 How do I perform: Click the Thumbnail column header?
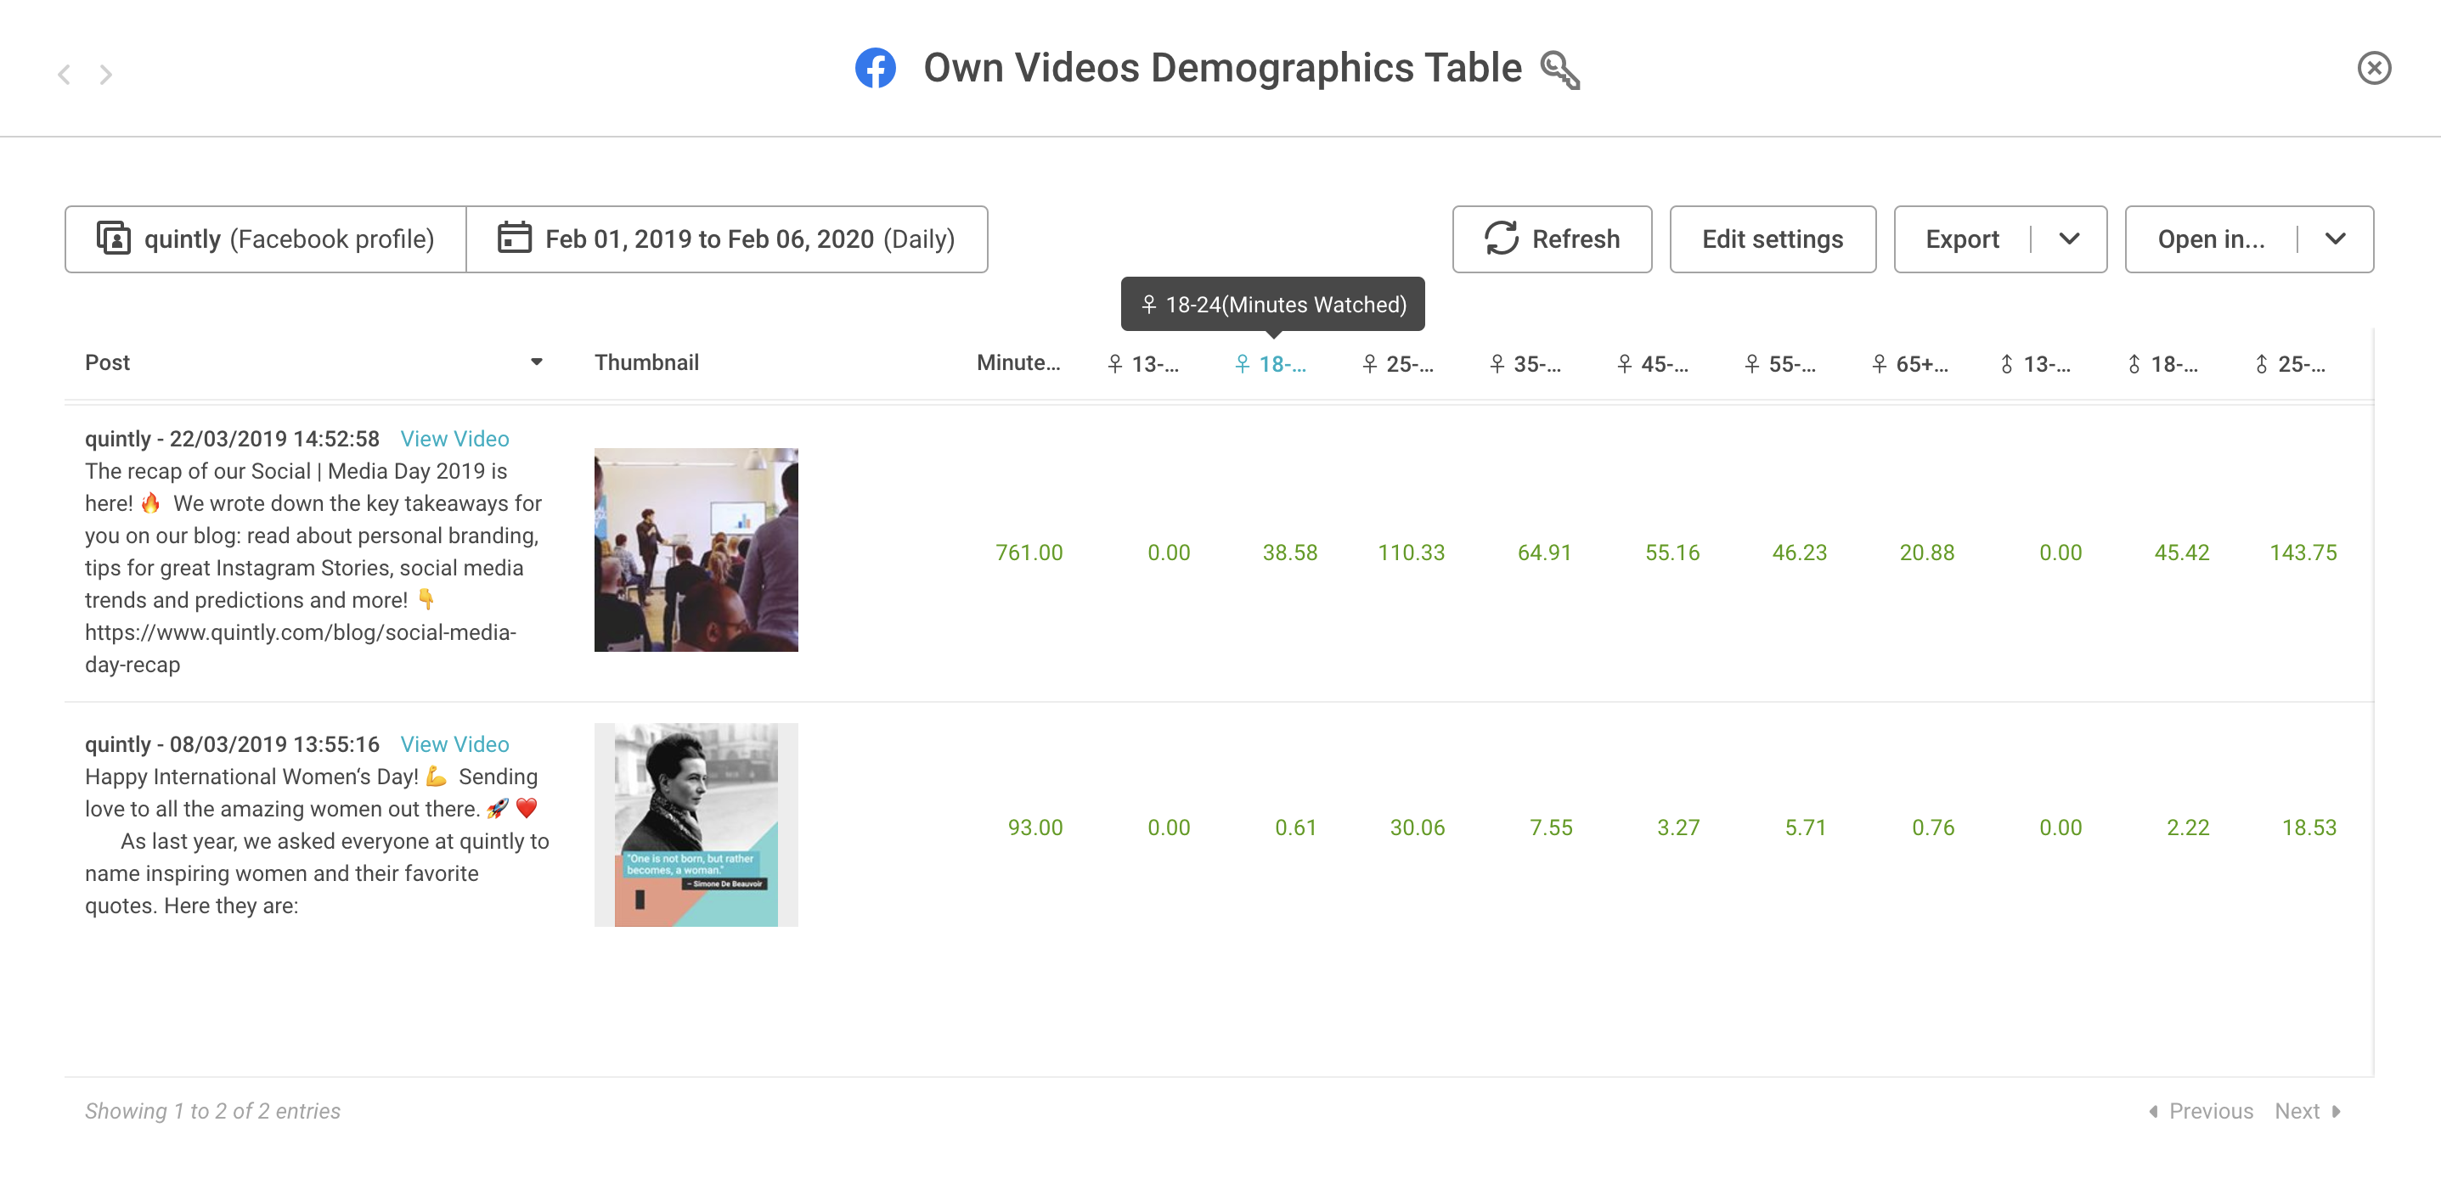pyautogui.click(x=646, y=362)
